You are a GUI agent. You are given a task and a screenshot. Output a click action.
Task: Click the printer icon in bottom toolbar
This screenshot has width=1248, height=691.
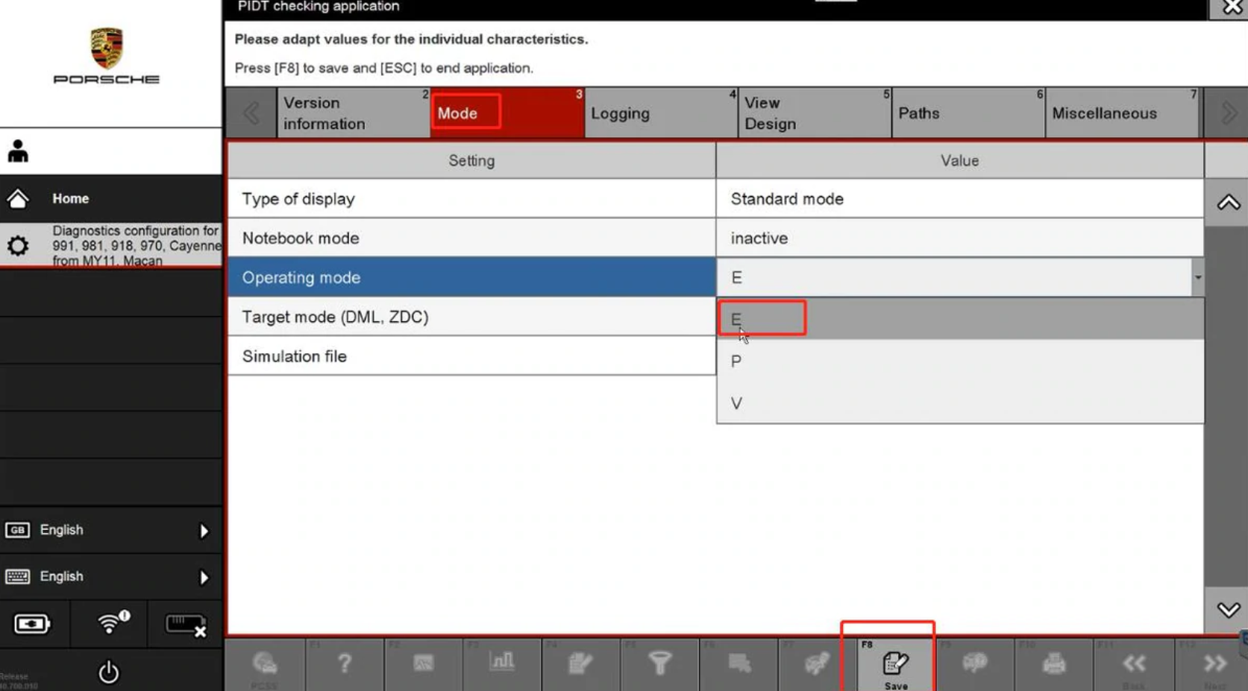[1053, 663]
